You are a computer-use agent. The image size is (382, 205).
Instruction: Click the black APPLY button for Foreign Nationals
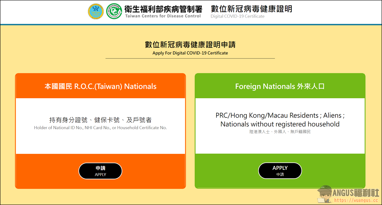coord(280,171)
